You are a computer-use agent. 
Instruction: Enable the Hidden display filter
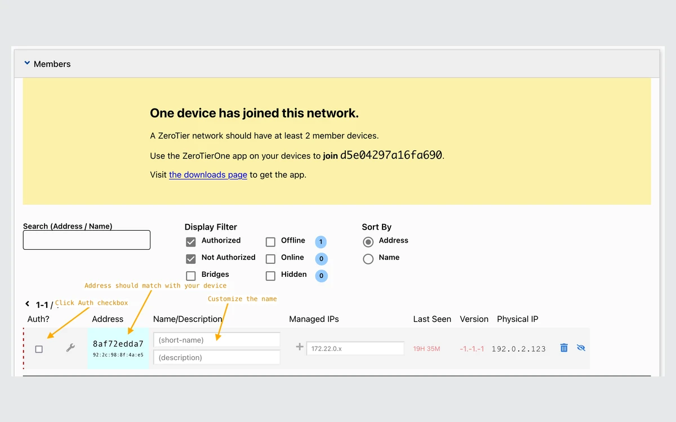tap(270, 276)
